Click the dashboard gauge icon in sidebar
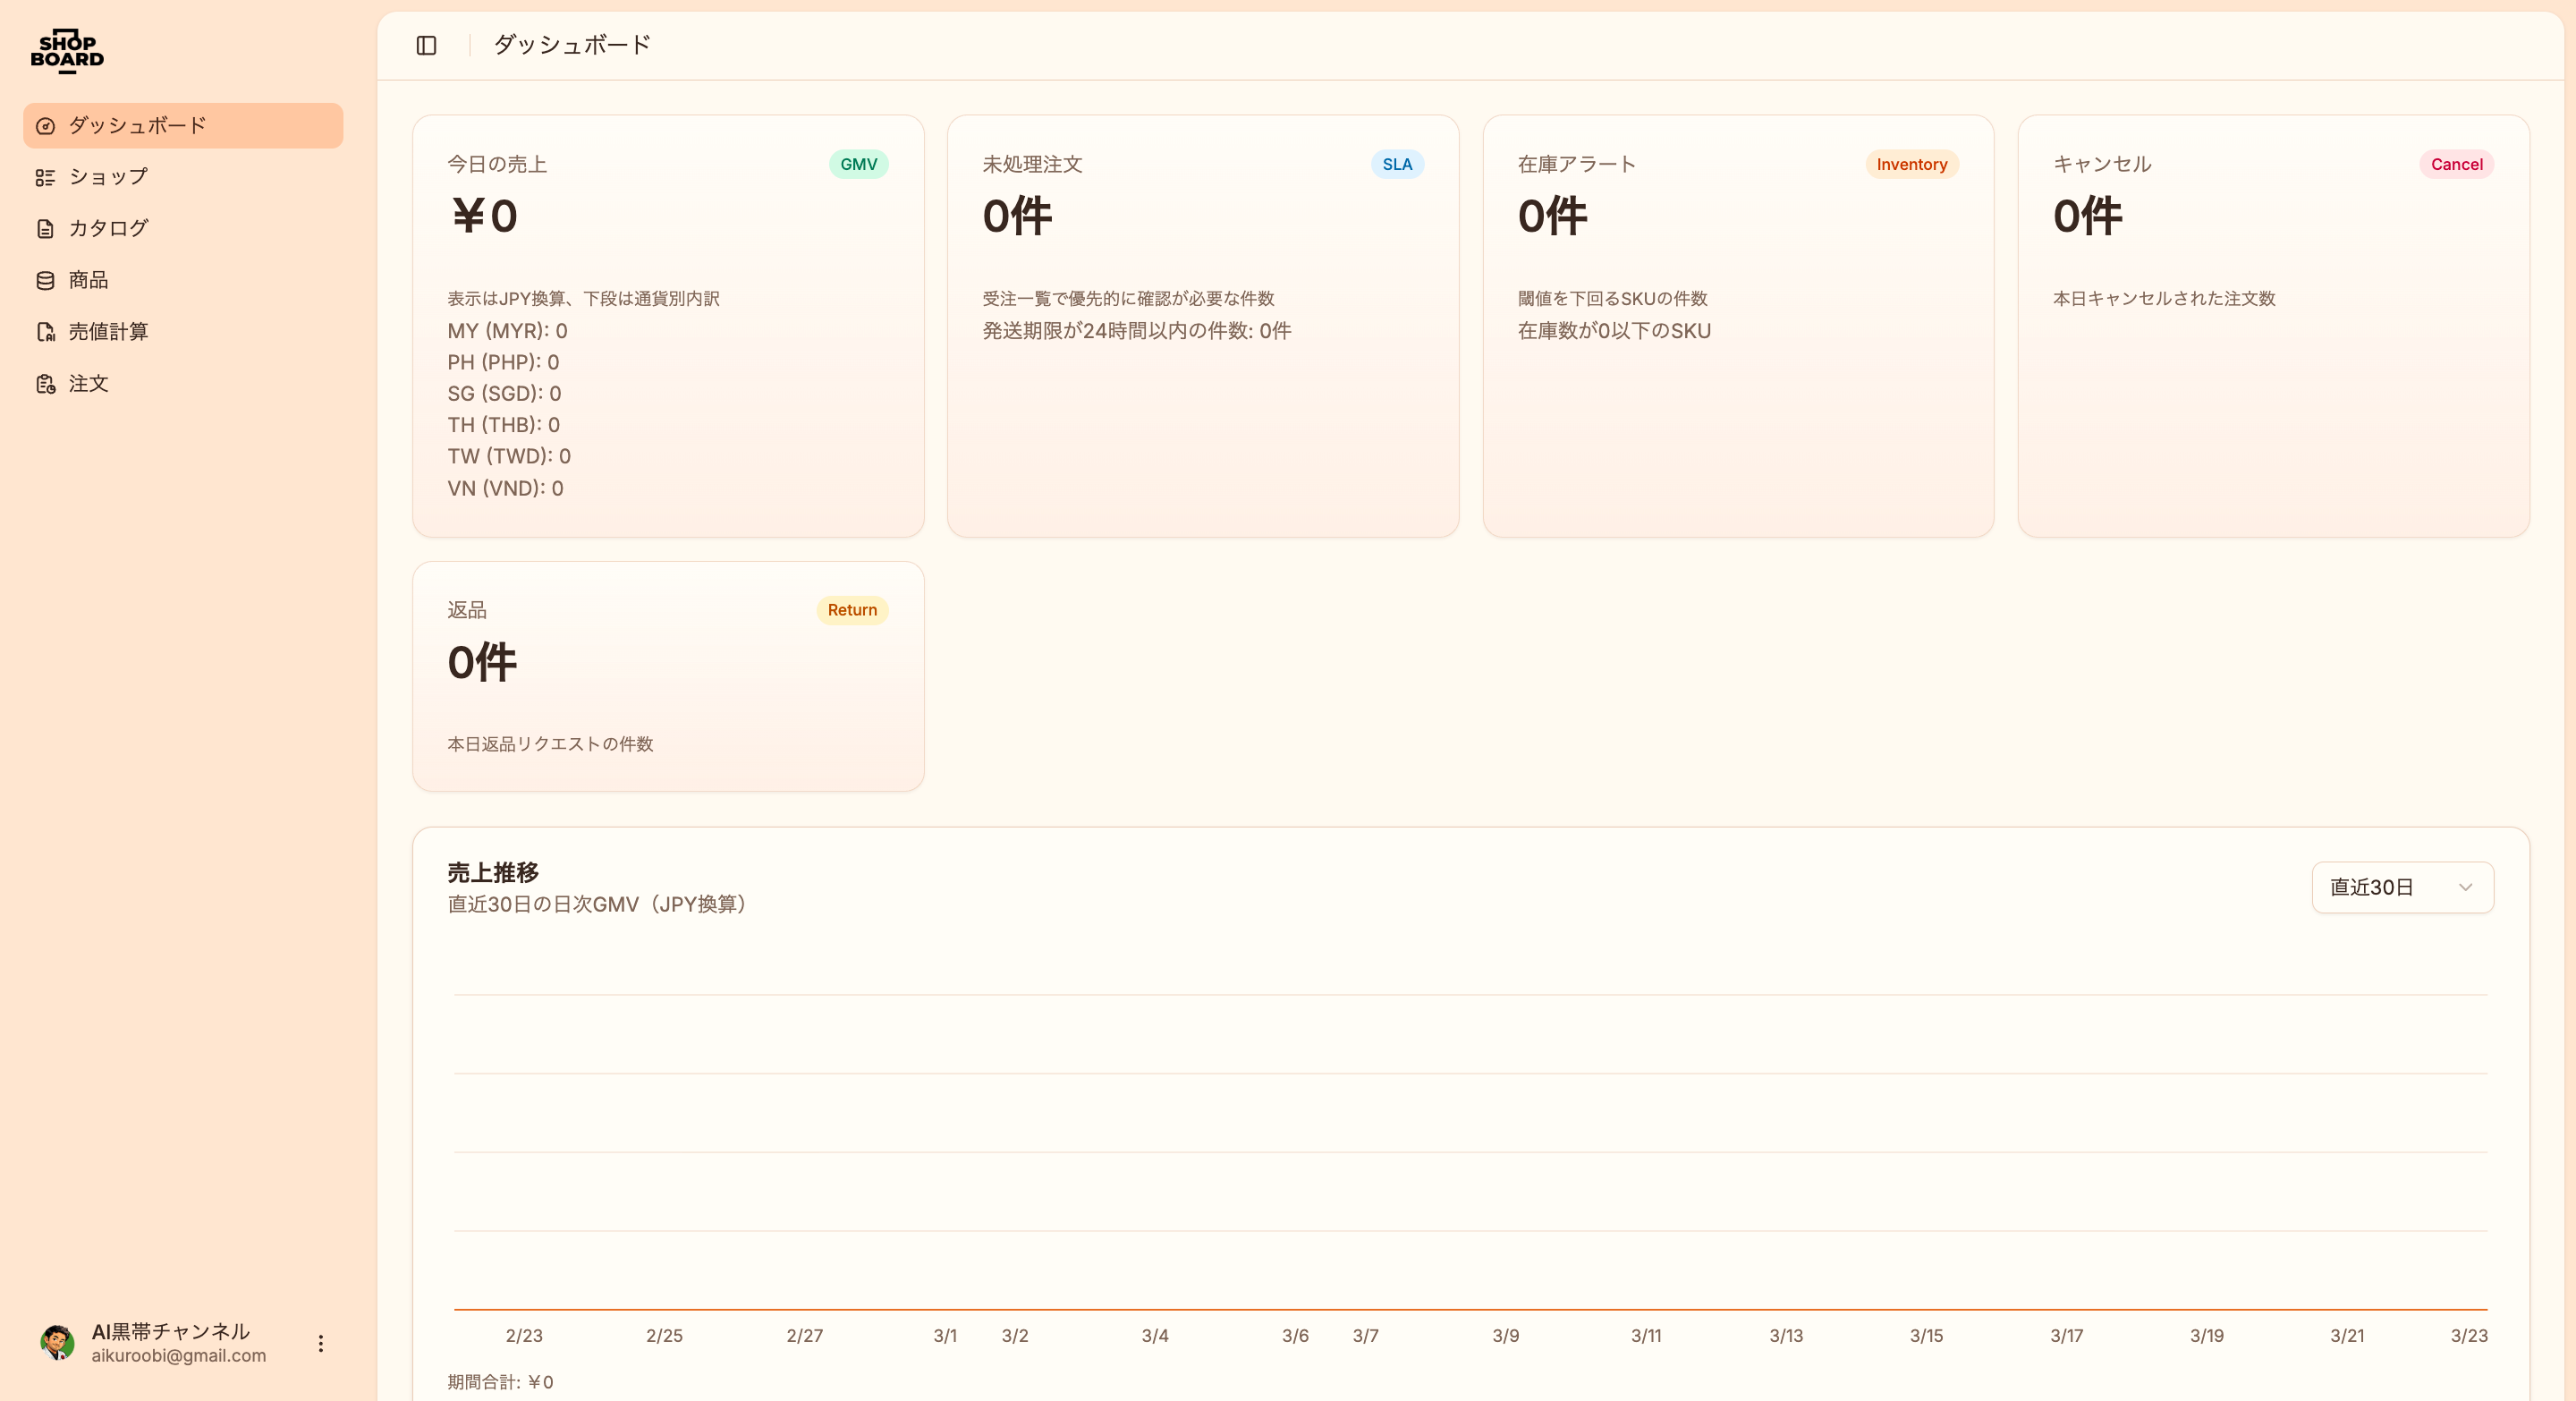Screen dimensions: 2576x1401 [x=45, y=126]
